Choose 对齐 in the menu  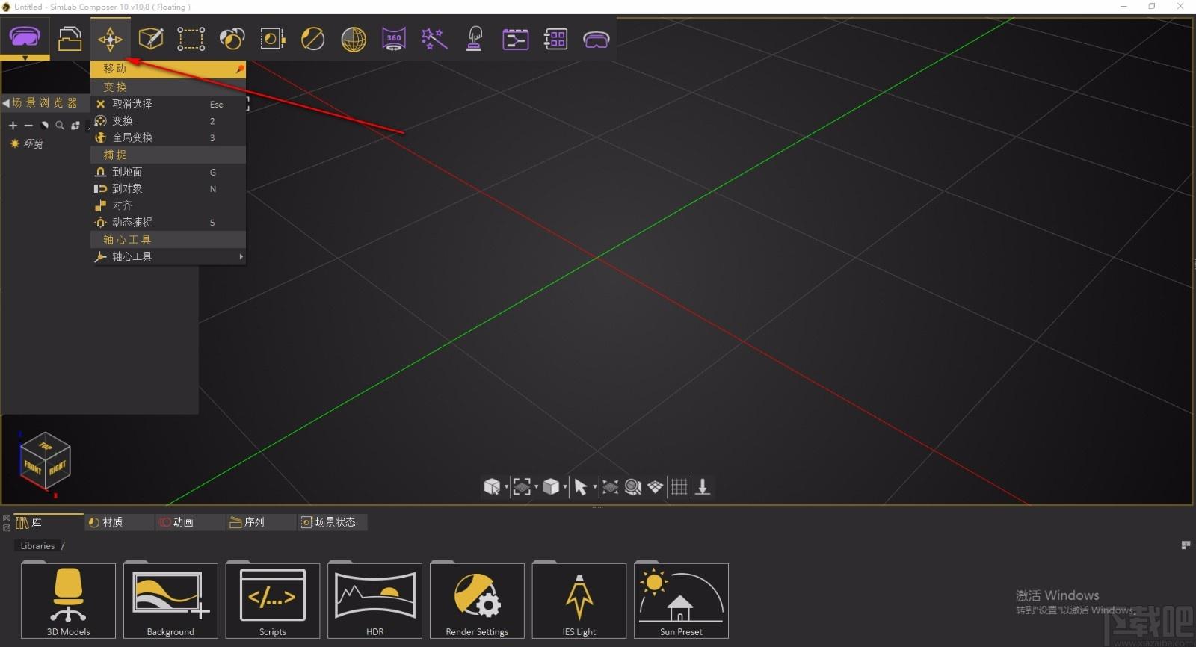click(x=168, y=205)
